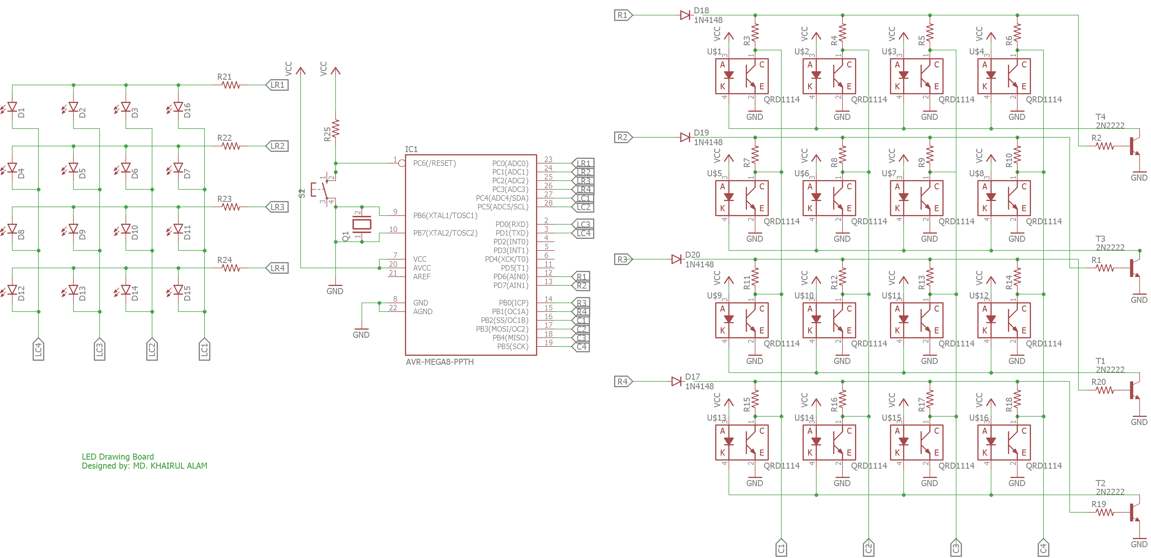1151x558 pixels.
Task: Click diode D20 symbol
Action: (x=676, y=259)
